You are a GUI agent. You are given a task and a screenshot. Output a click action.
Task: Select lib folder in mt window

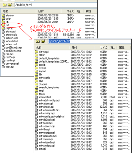click(x=38, y=75)
